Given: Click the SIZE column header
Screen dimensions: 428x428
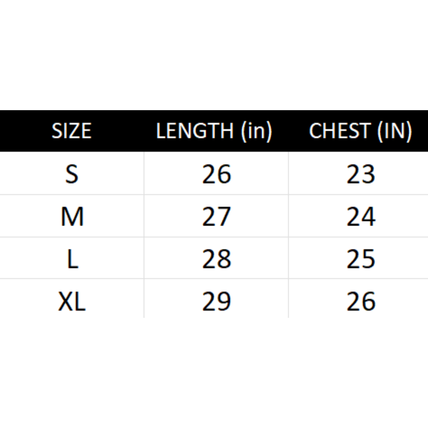Looking at the screenshot, I should point(72,131).
